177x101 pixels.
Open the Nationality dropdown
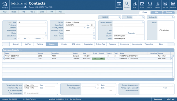94,30
